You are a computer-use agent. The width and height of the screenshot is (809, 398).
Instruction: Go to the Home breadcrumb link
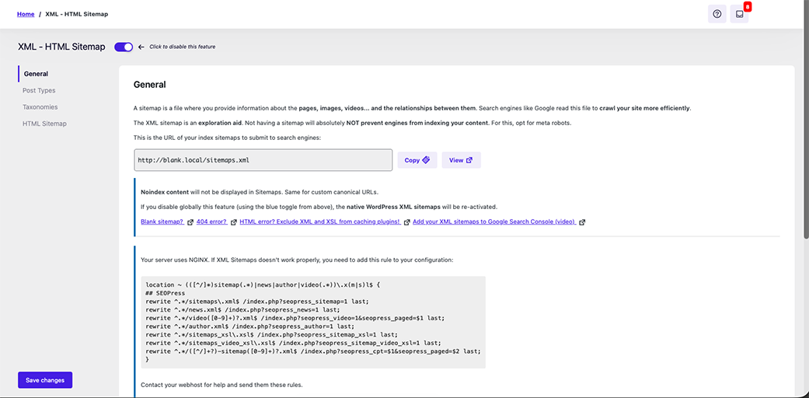click(x=26, y=14)
